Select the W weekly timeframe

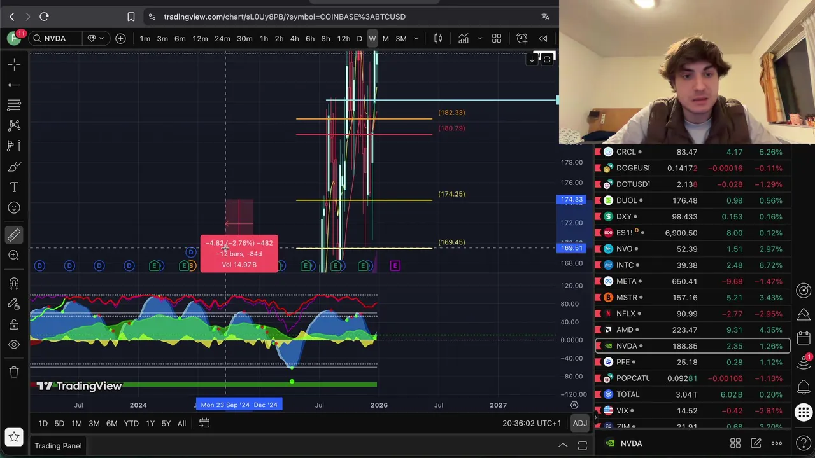[x=372, y=39]
